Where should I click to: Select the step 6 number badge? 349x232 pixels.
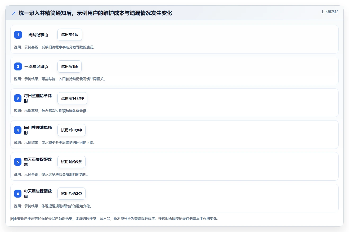point(18,194)
